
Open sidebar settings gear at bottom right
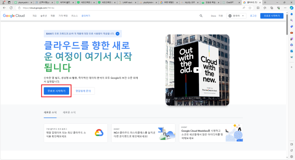point(291,156)
